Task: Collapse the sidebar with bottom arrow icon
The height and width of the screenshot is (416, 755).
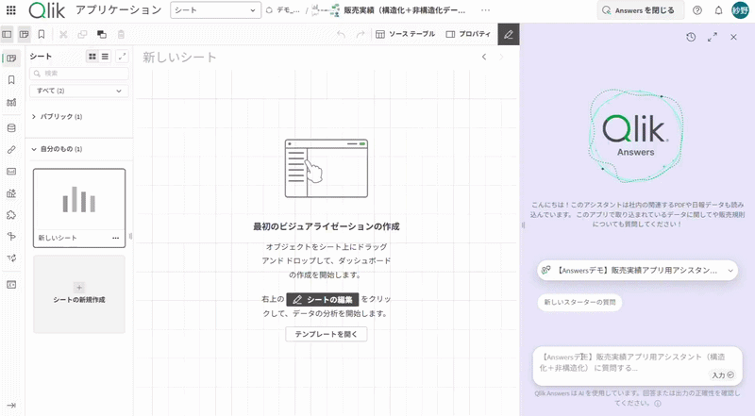Action: [11, 405]
